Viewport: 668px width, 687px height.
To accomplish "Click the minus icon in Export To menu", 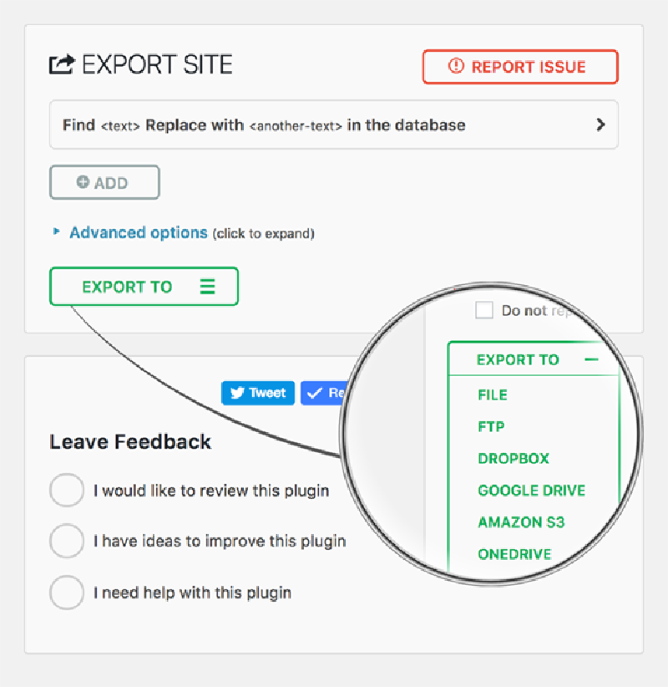I will pyautogui.click(x=591, y=359).
